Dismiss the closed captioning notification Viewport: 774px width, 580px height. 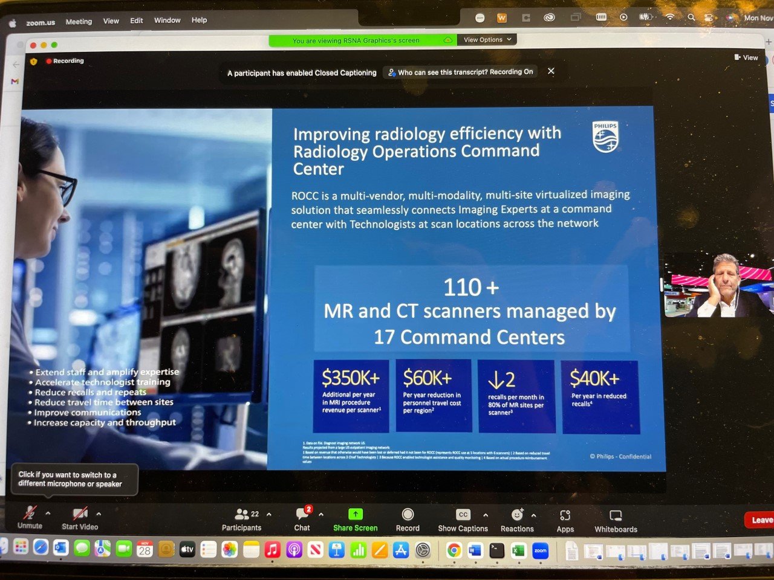pyautogui.click(x=551, y=71)
